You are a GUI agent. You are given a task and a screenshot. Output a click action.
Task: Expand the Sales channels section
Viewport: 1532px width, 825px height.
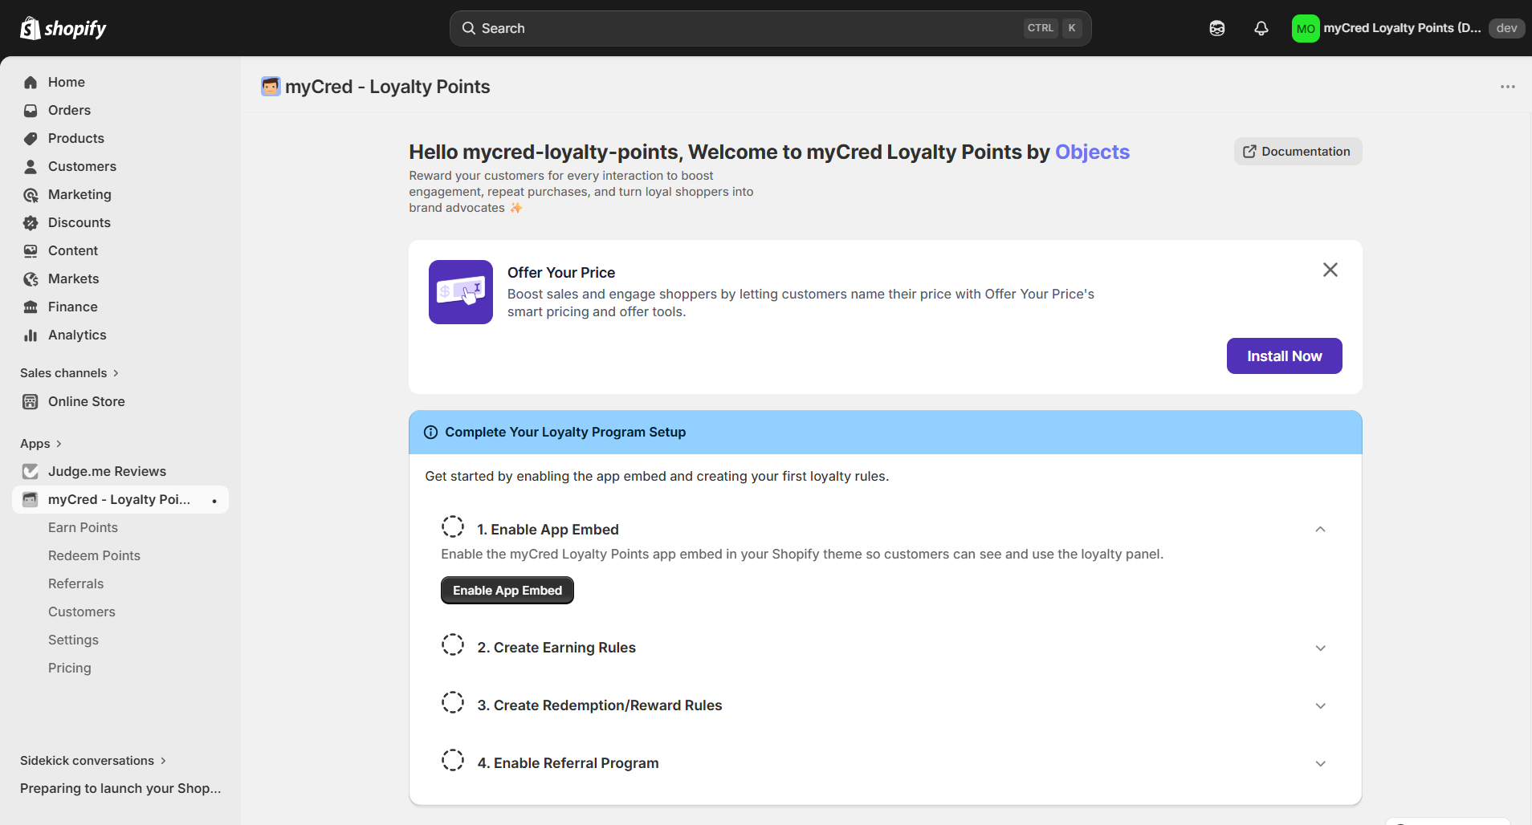[x=70, y=373]
